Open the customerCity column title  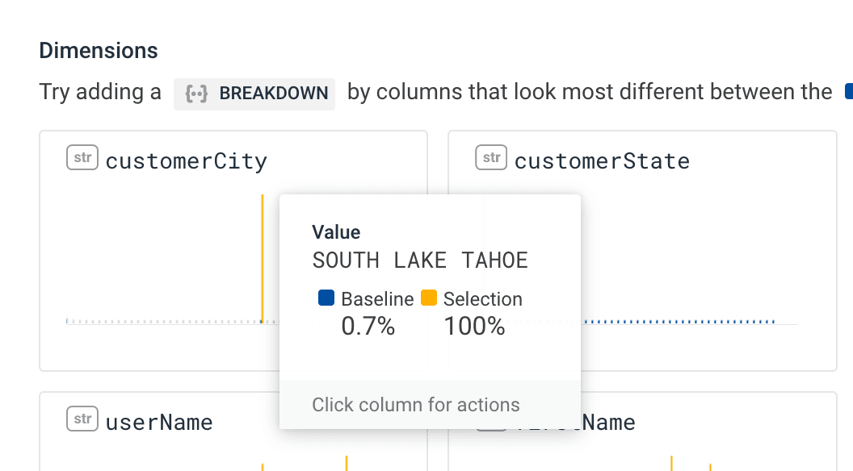(186, 161)
